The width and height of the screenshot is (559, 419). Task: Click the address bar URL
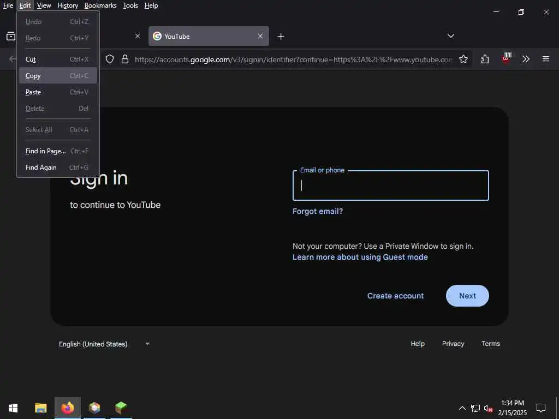294,59
